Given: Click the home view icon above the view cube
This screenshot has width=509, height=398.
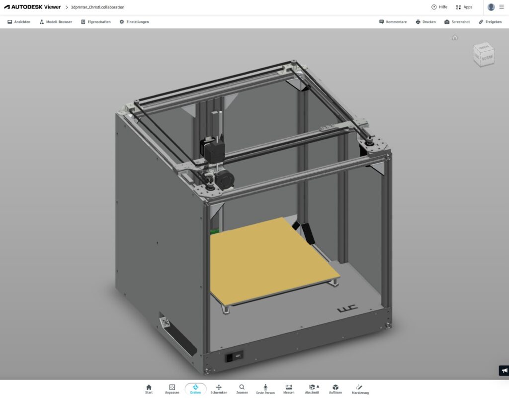Looking at the screenshot, I should 455,37.
